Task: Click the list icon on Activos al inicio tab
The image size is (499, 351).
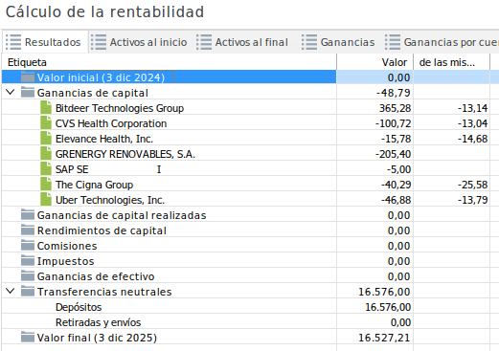Action: click(x=99, y=42)
